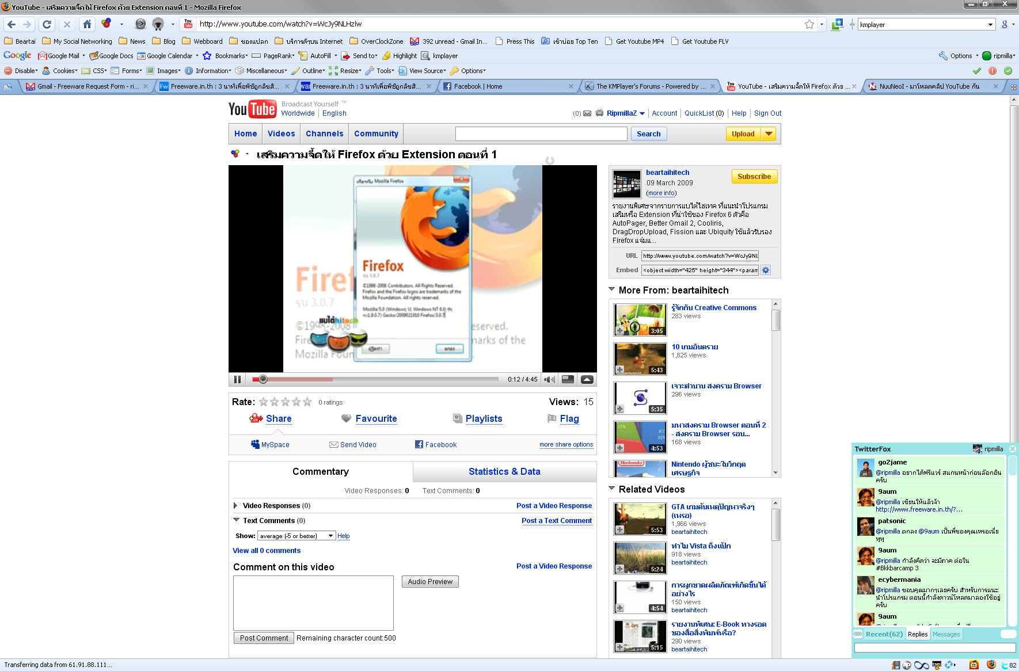Screen dimensions: 1019x671
Task: Click the AutoFill pencil tool
Action: click(315, 56)
